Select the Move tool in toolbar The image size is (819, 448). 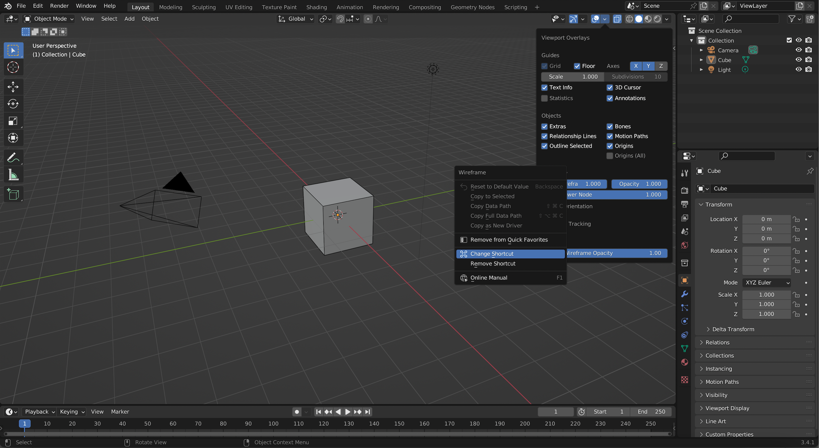(x=13, y=86)
